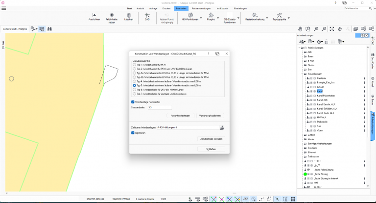Open the Abfrage ribbon tab
376x203 pixels.
(x=153, y=8)
